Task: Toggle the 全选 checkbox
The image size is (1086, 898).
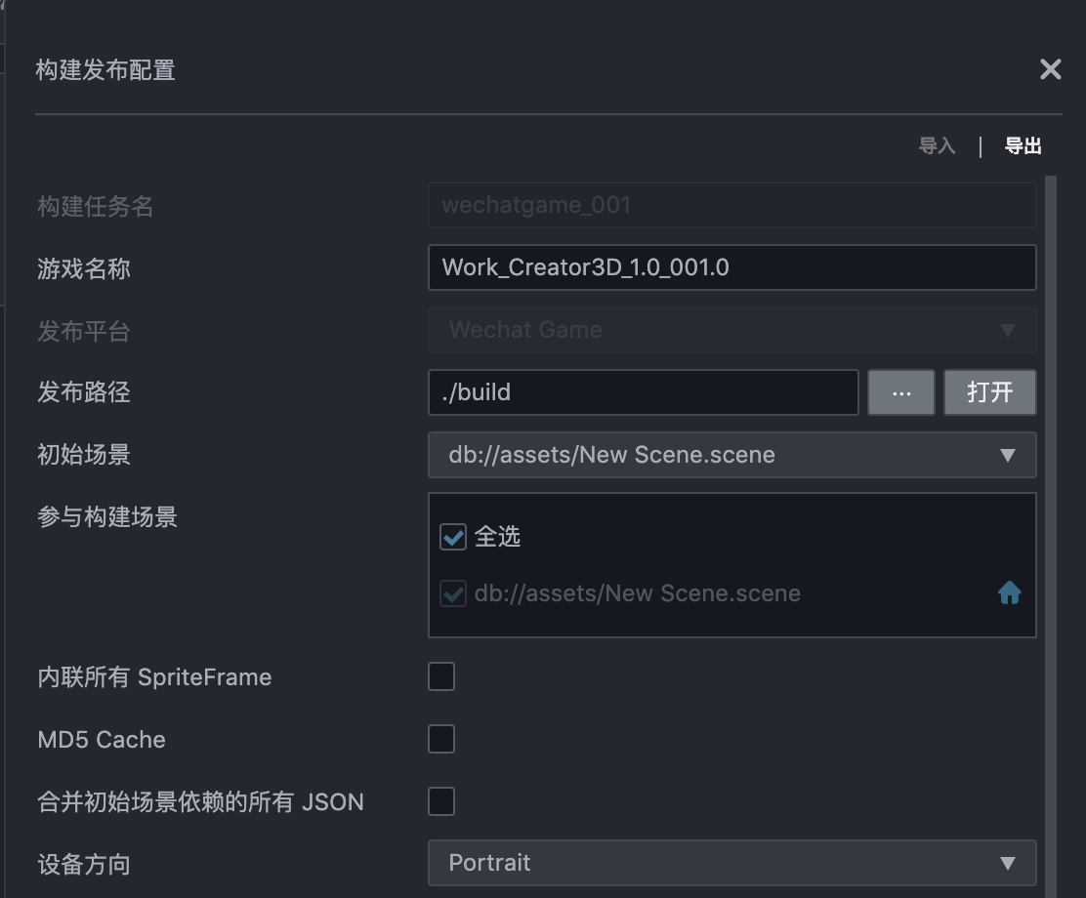Action: coord(453,537)
